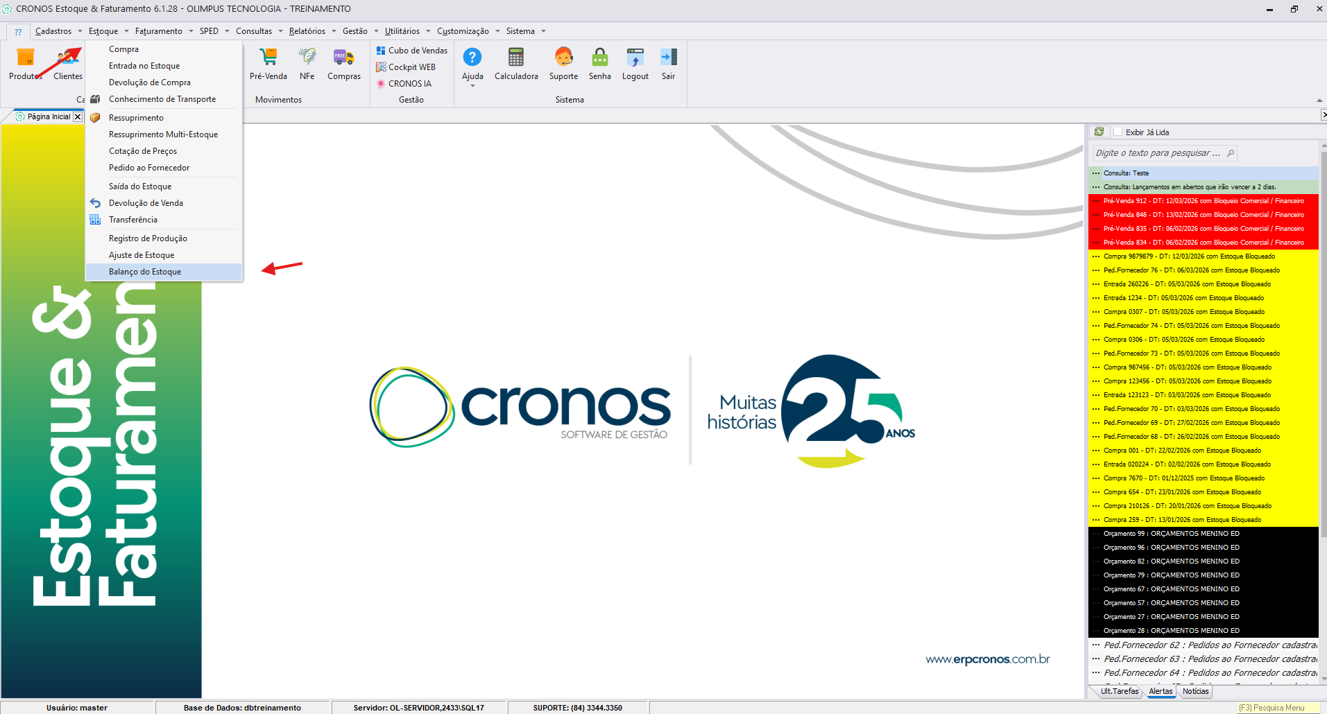Choose Devolução de Venda from menu
1327x714 pixels.
tap(146, 203)
